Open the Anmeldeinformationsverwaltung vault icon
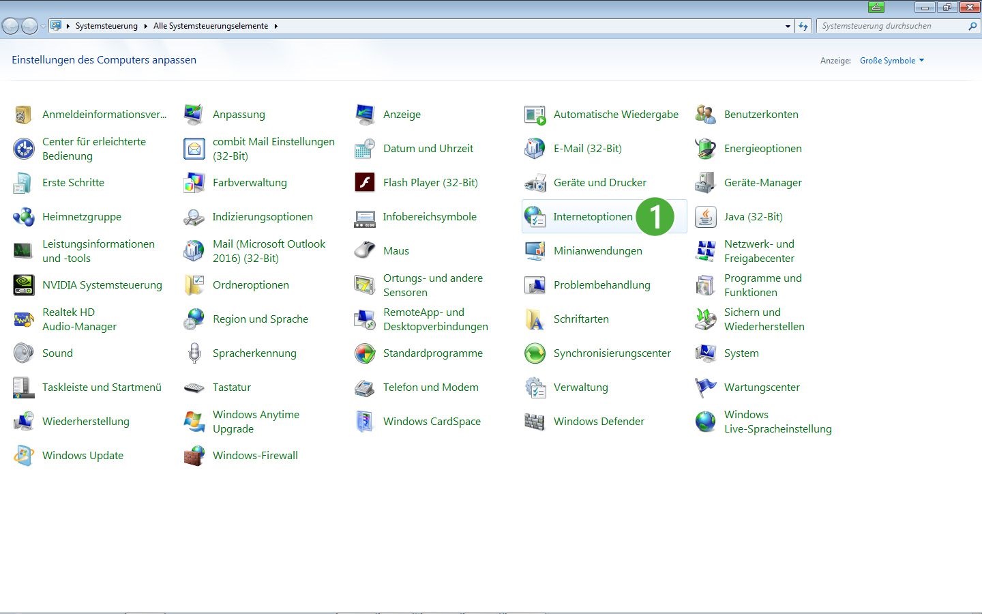Viewport: 982px width, 614px height. pos(23,115)
